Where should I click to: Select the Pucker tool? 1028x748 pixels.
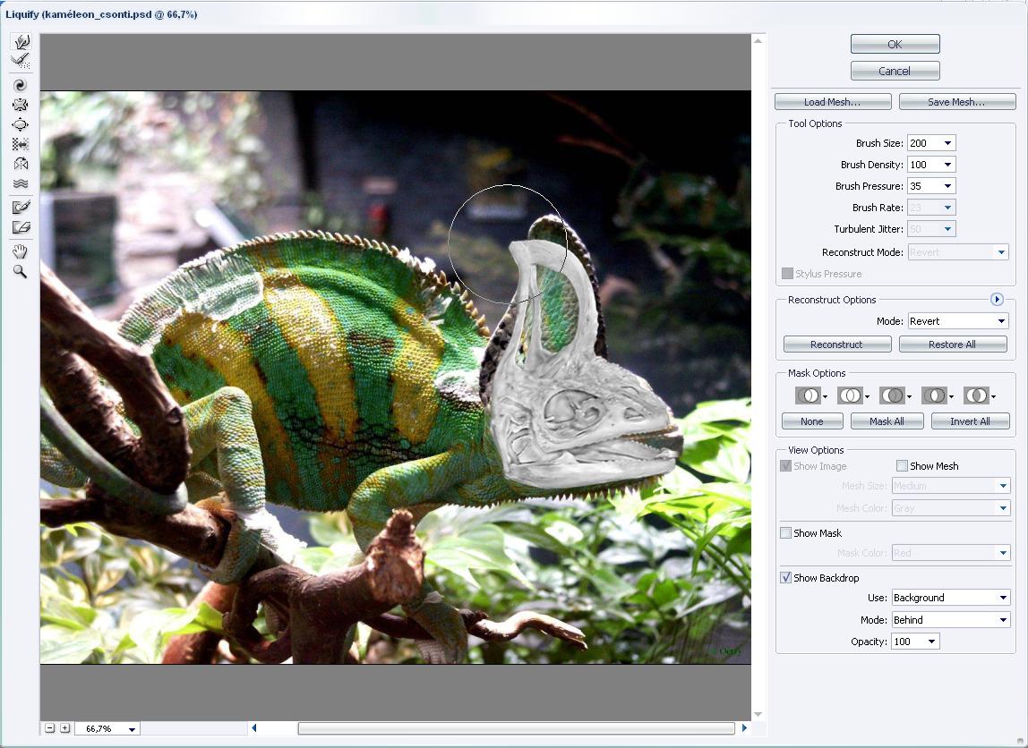pyautogui.click(x=21, y=105)
